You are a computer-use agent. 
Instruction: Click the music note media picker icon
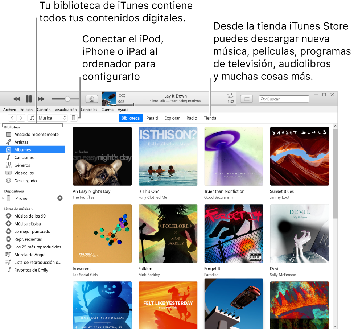(32, 117)
